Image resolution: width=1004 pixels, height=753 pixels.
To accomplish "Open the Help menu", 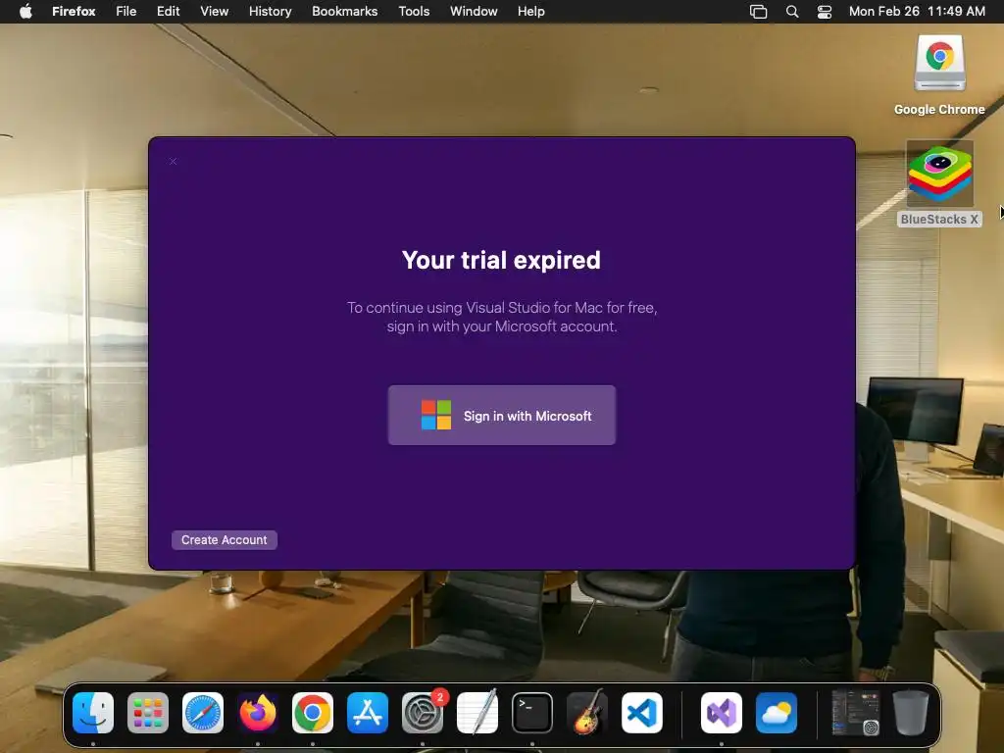I will [530, 12].
